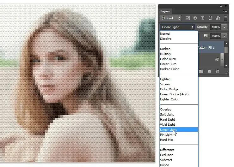Collapse the panel with double-arrow icon

(221, 6)
